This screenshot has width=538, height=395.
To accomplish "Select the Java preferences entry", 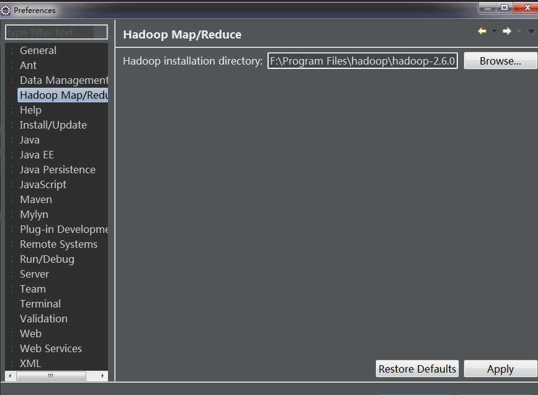I will [30, 140].
